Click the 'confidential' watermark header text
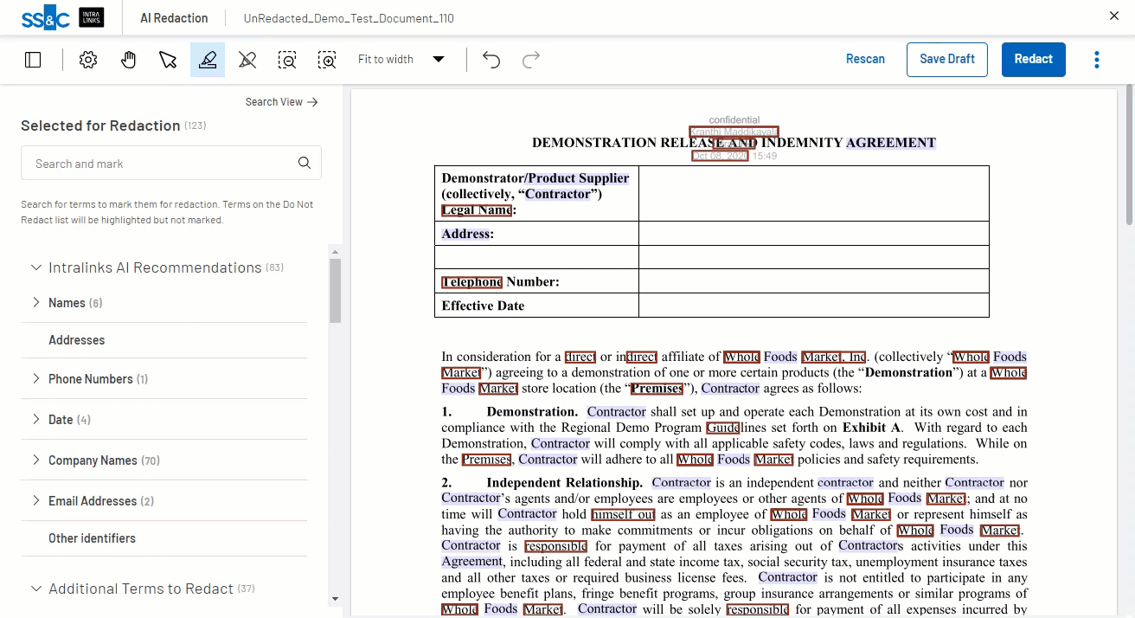The height and width of the screenshot is (618, 1135). tap(734, 120)
